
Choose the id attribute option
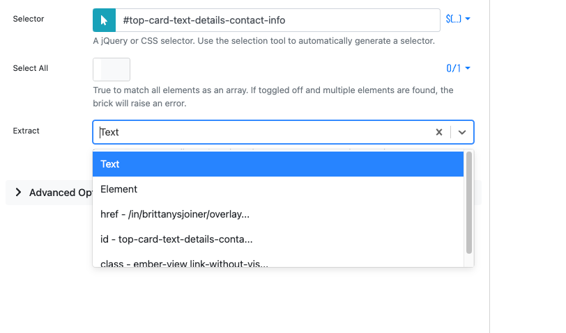click(278, 239)
